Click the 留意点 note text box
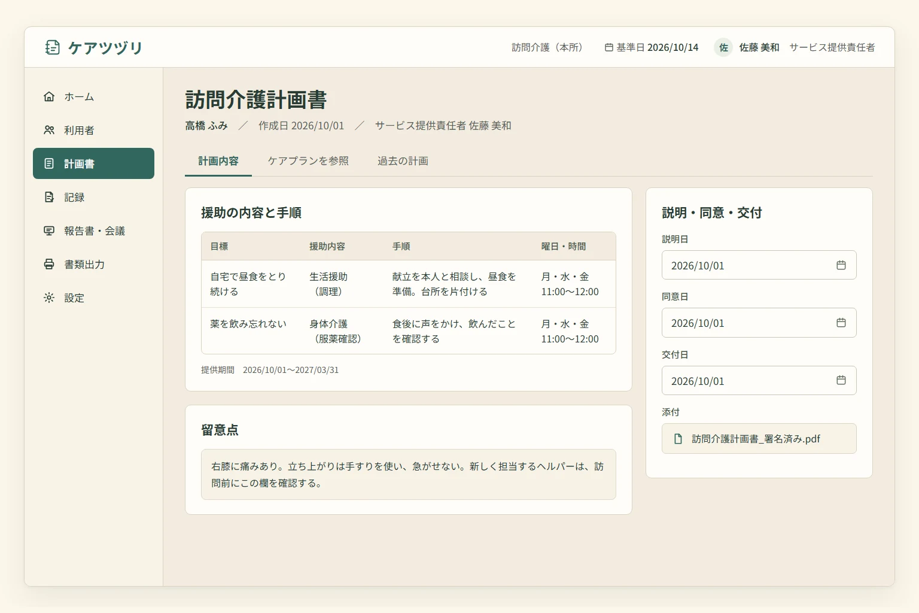This screenshot has height=613, width=919. point(409,475)
